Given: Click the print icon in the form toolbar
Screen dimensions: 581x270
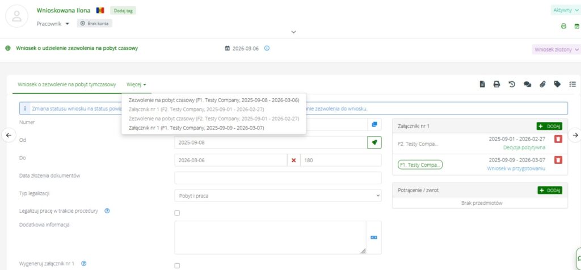Looking at the screenshot, I should [x=496, y=85].
